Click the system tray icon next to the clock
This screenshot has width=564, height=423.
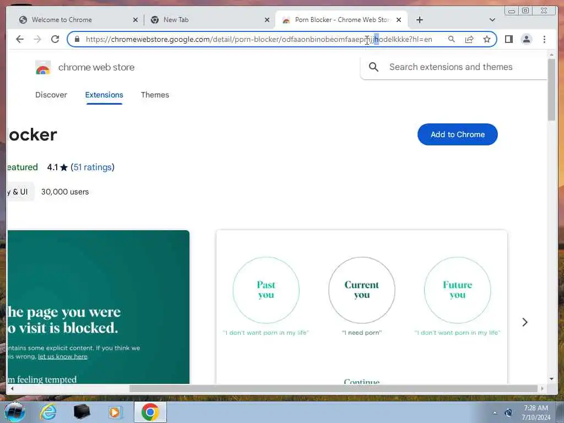pyautogui.click(x=508, y=413)
